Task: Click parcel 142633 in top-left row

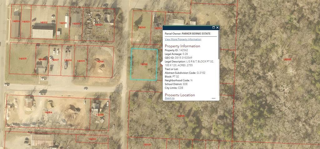Action: (x=26, y=22)
